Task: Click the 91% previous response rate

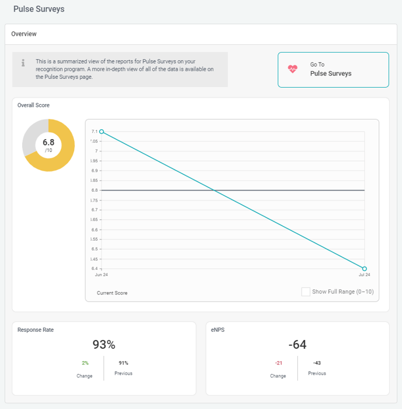Action: point(123,363)
